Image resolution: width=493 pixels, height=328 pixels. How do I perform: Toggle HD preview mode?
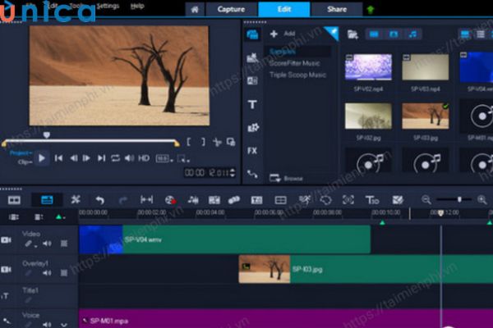144,158
